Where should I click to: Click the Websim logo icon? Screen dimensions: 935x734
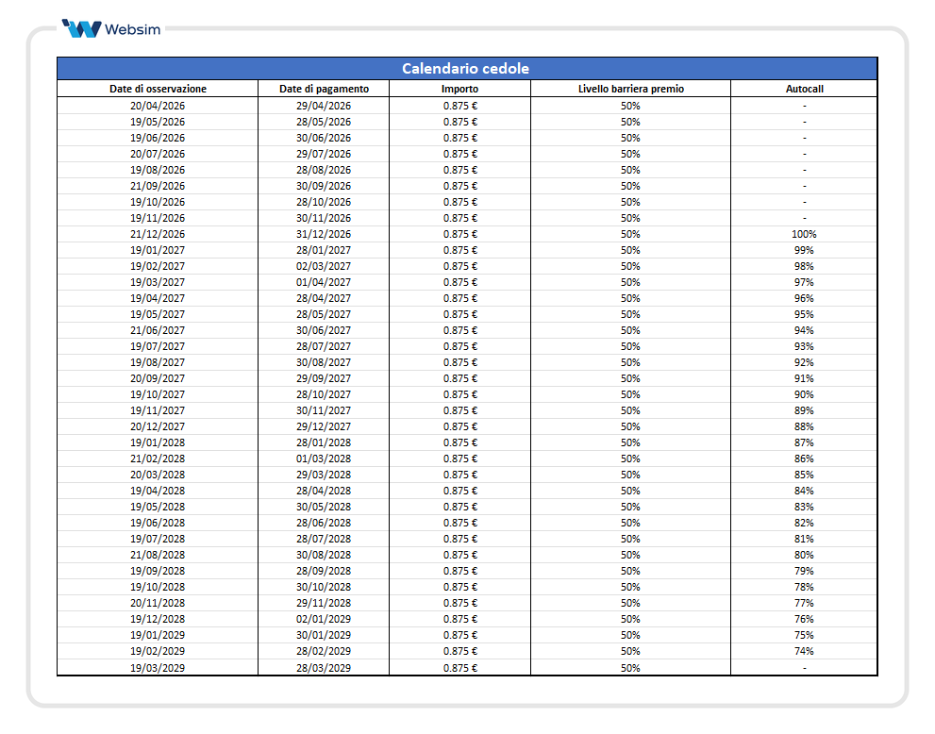(81, 28)
